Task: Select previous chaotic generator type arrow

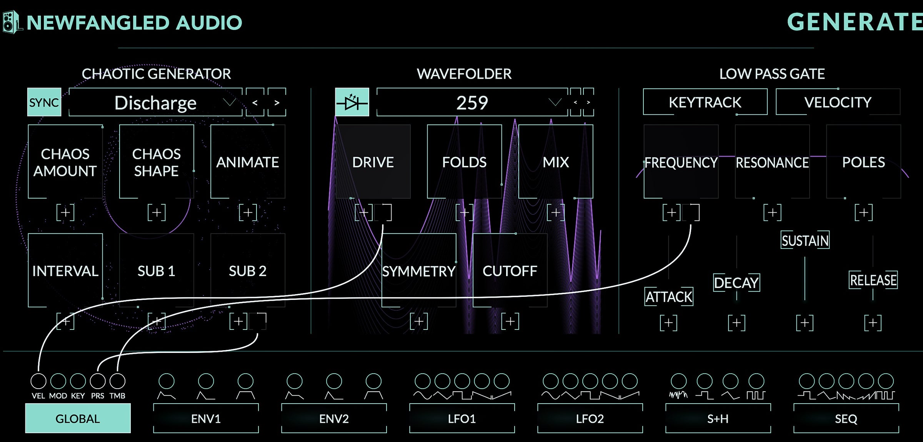Action: [x=255, y=102]
